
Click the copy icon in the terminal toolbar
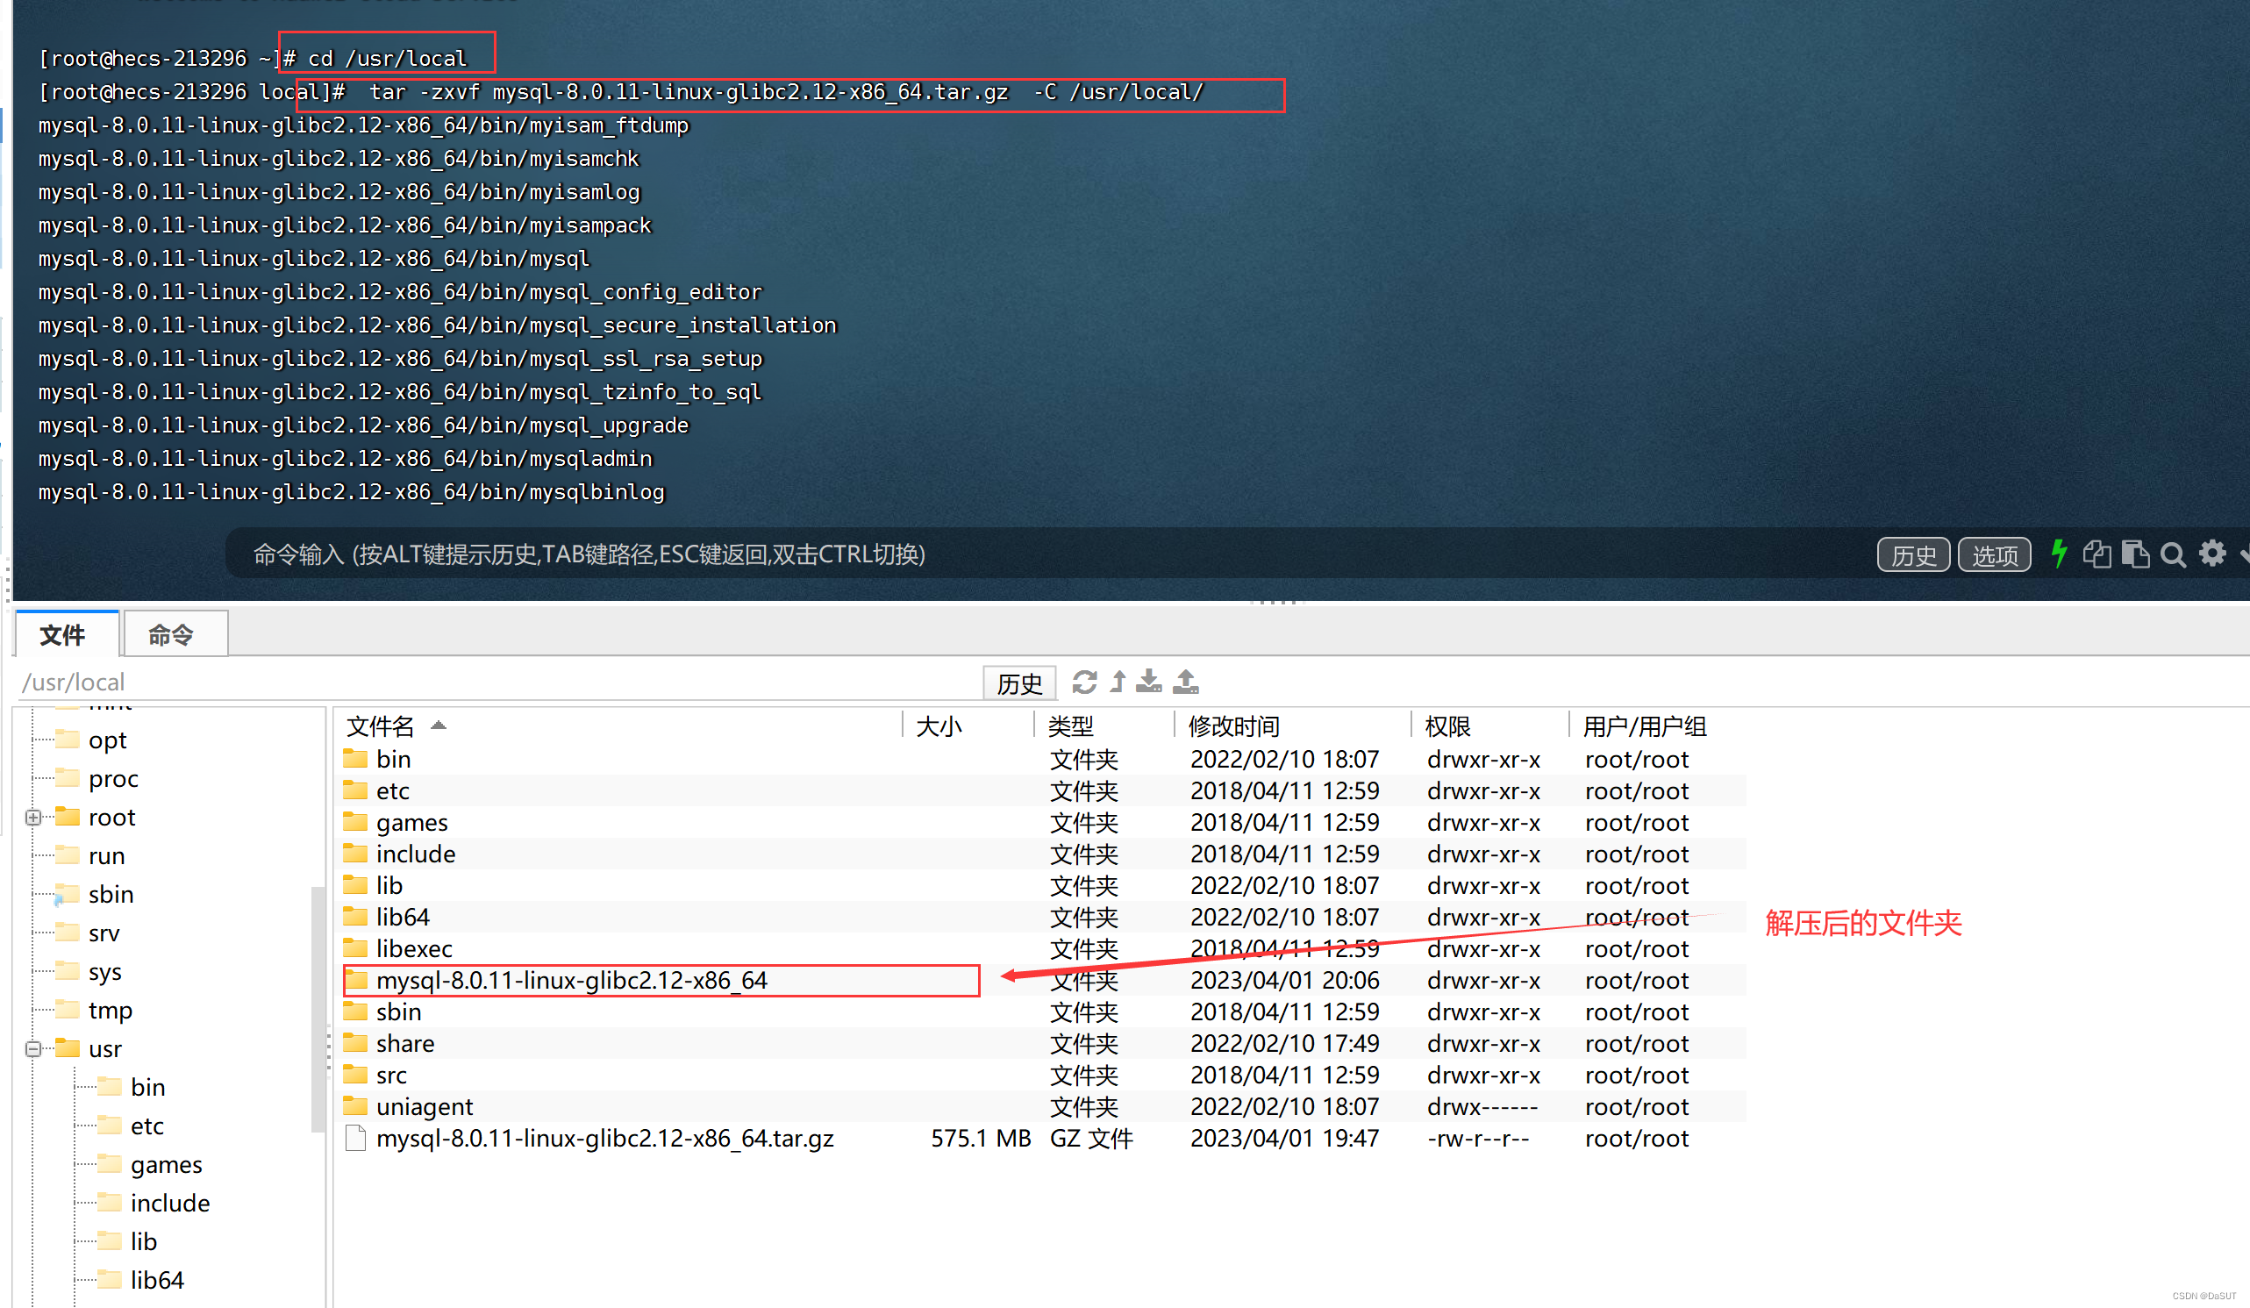click(2096, 554)
